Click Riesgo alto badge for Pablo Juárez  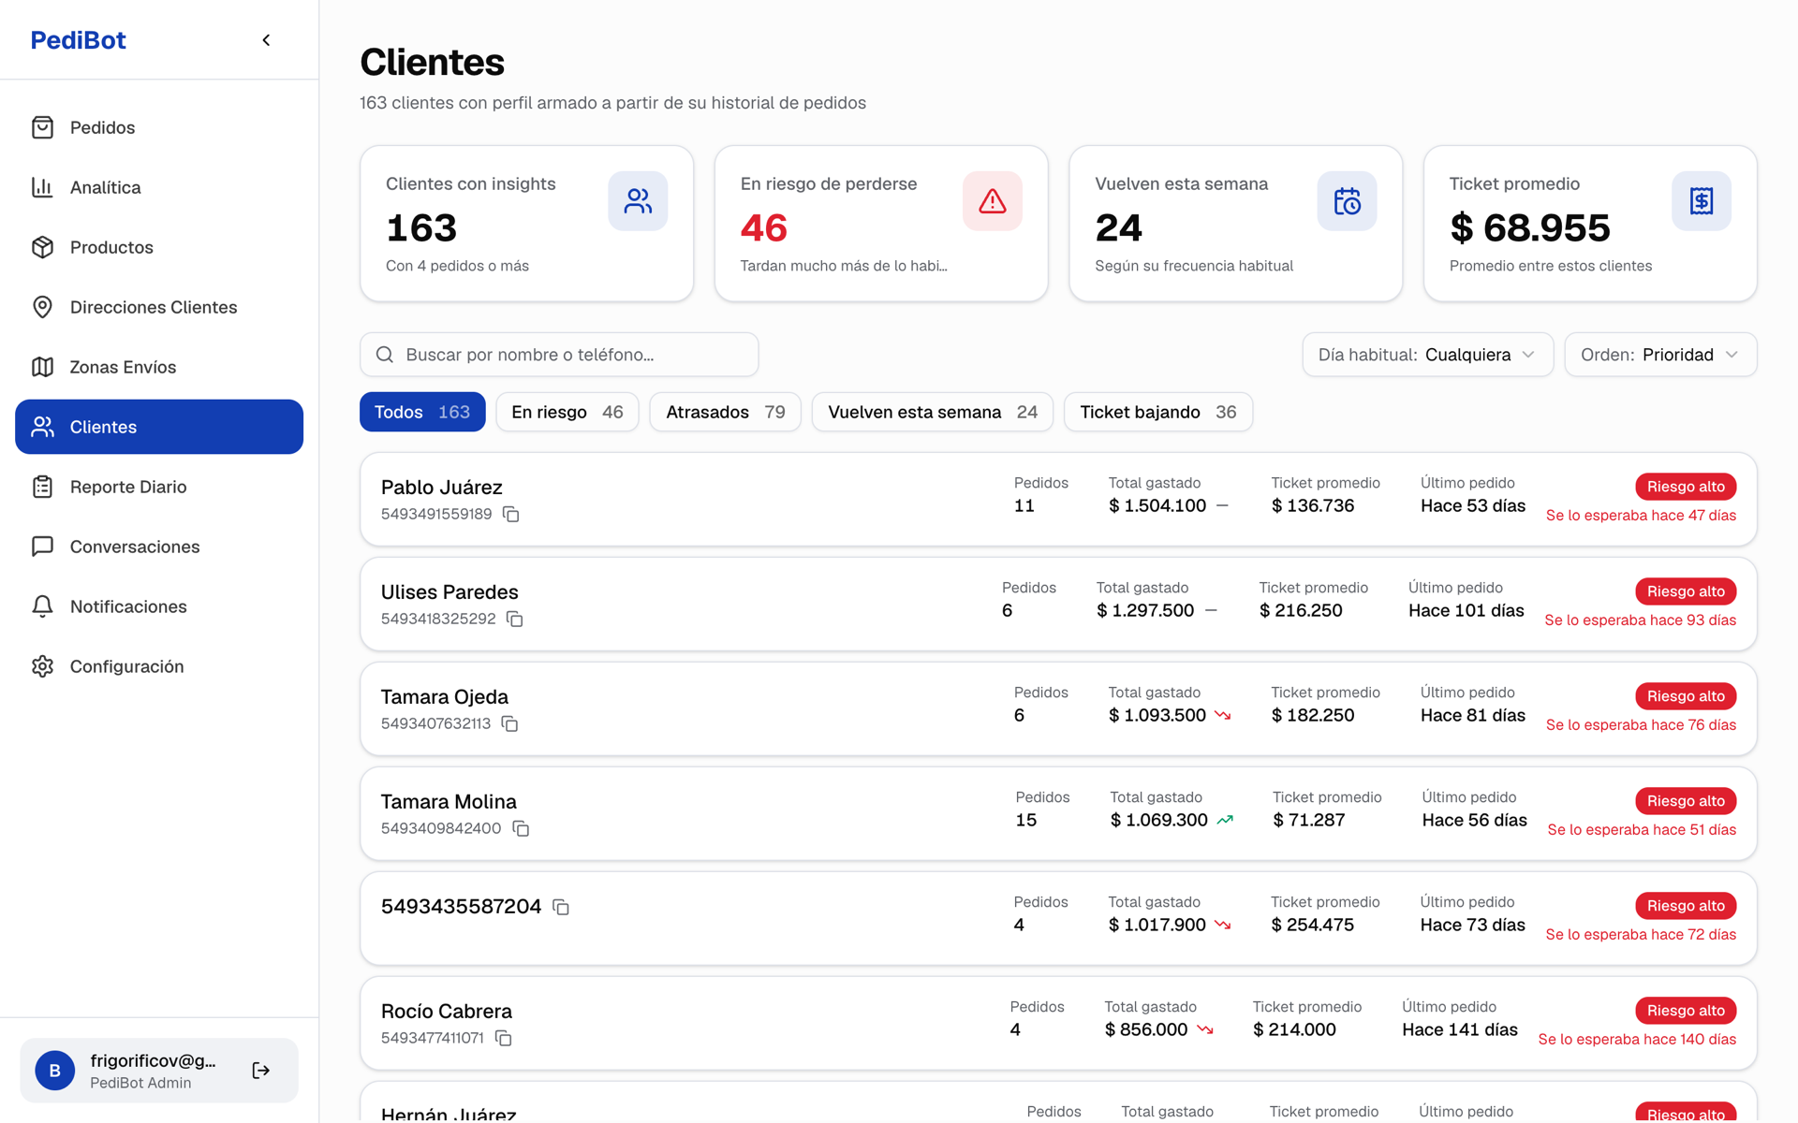(1686, 487)
